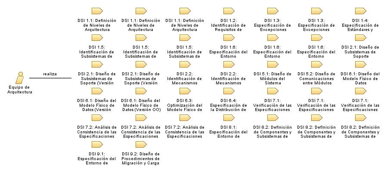This screenshot has width=387, height=173.
Task: Click the DSI 6.4 Especificación de la Distribución label
Action: pos(229,105)
